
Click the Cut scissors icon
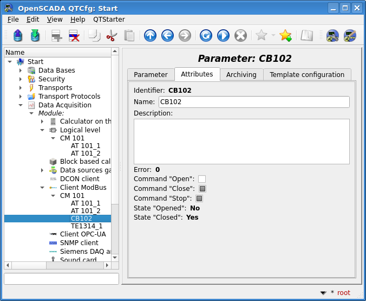tap(112, 36)
